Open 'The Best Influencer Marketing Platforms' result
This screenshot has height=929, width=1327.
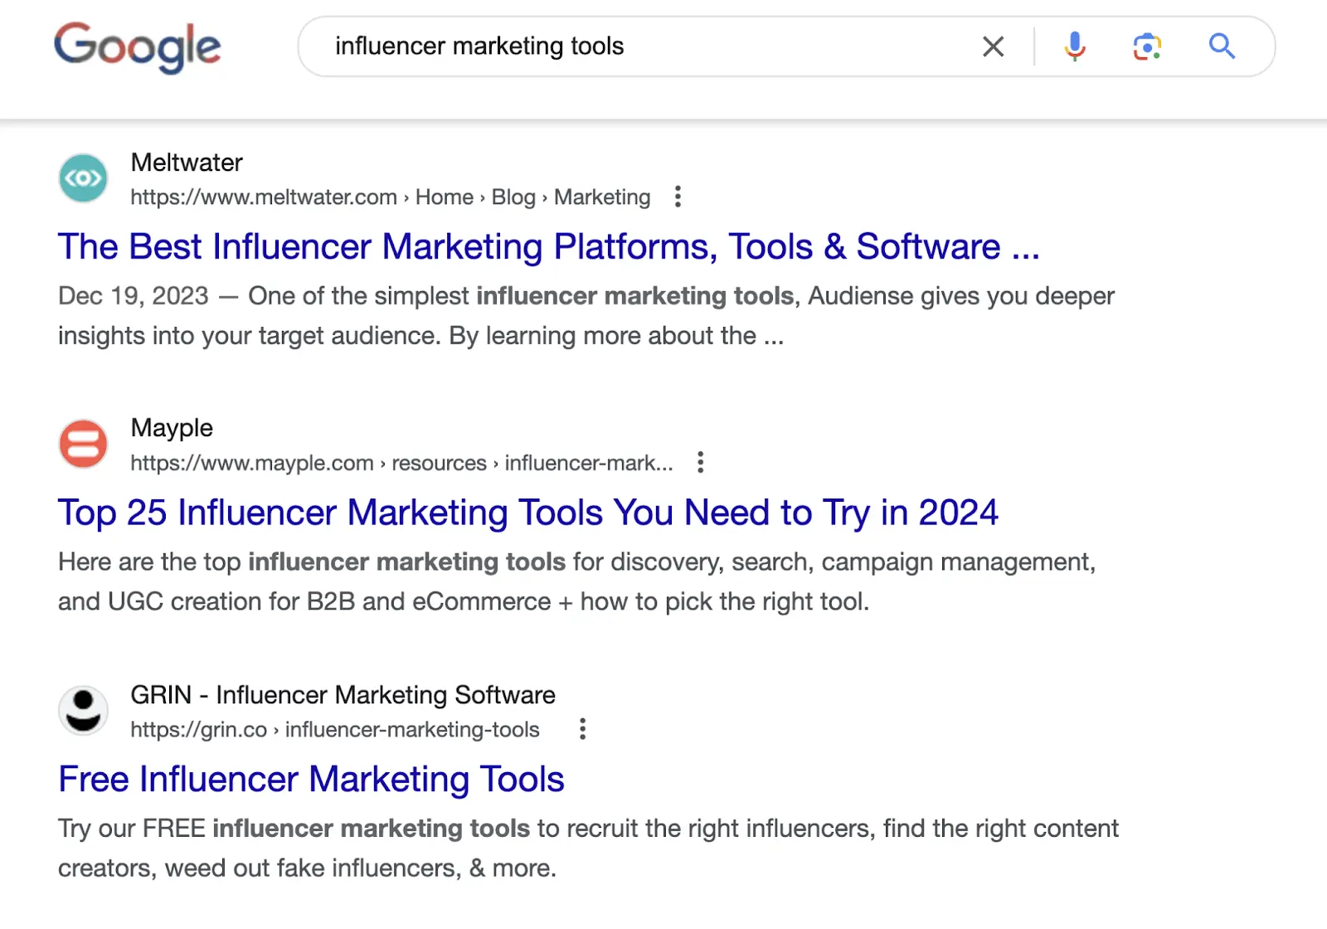click(549, 246)
